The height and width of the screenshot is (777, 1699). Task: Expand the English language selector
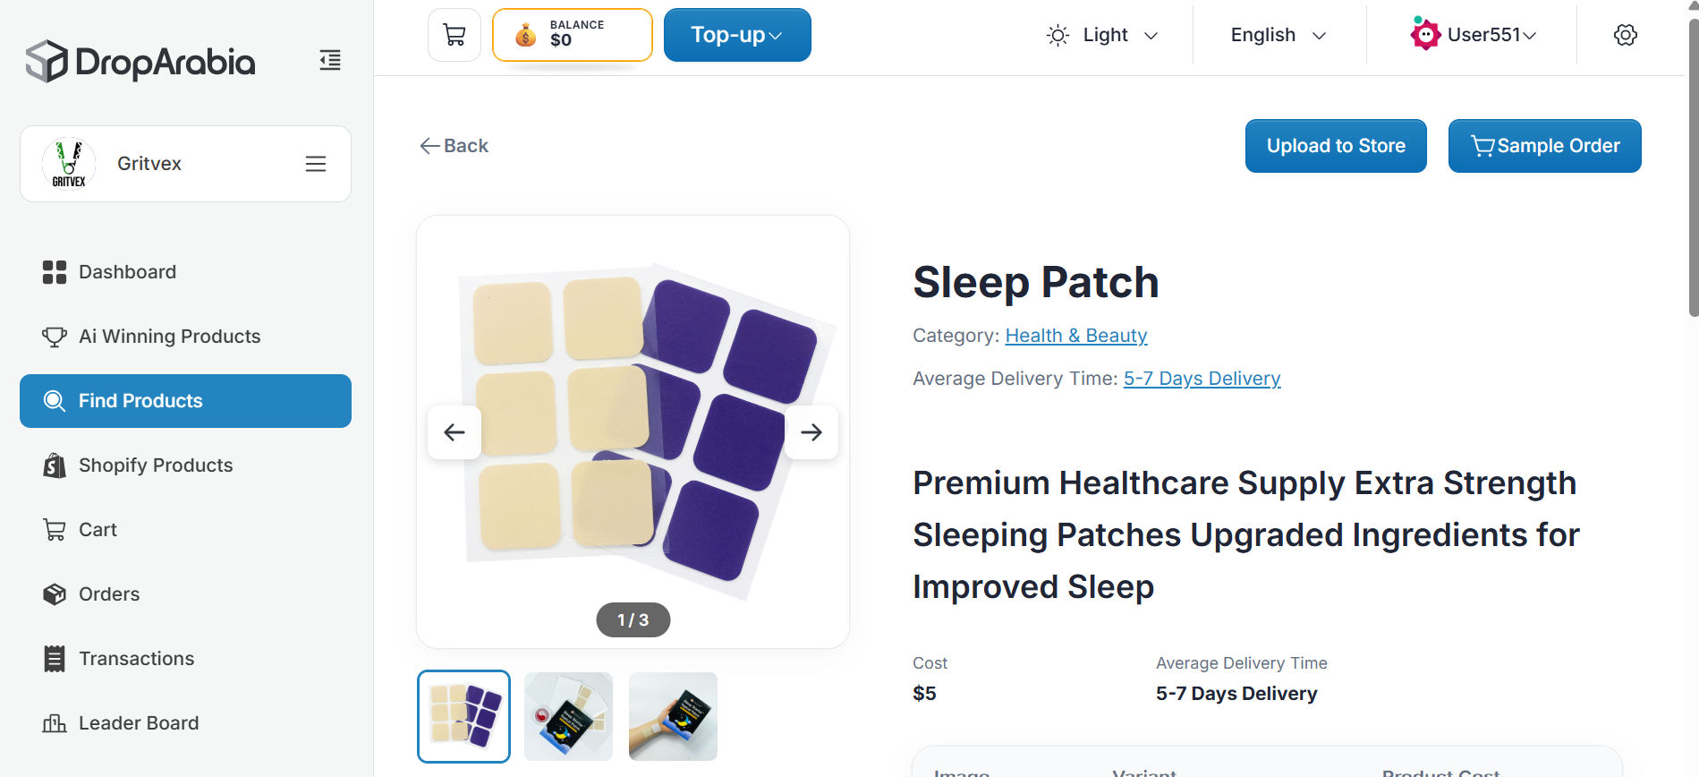[x=1278, y=35]
